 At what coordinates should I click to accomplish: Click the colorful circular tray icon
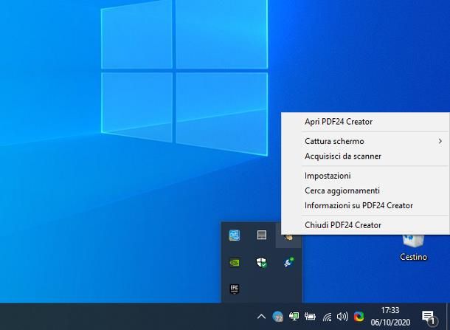(x=359, y=317)
